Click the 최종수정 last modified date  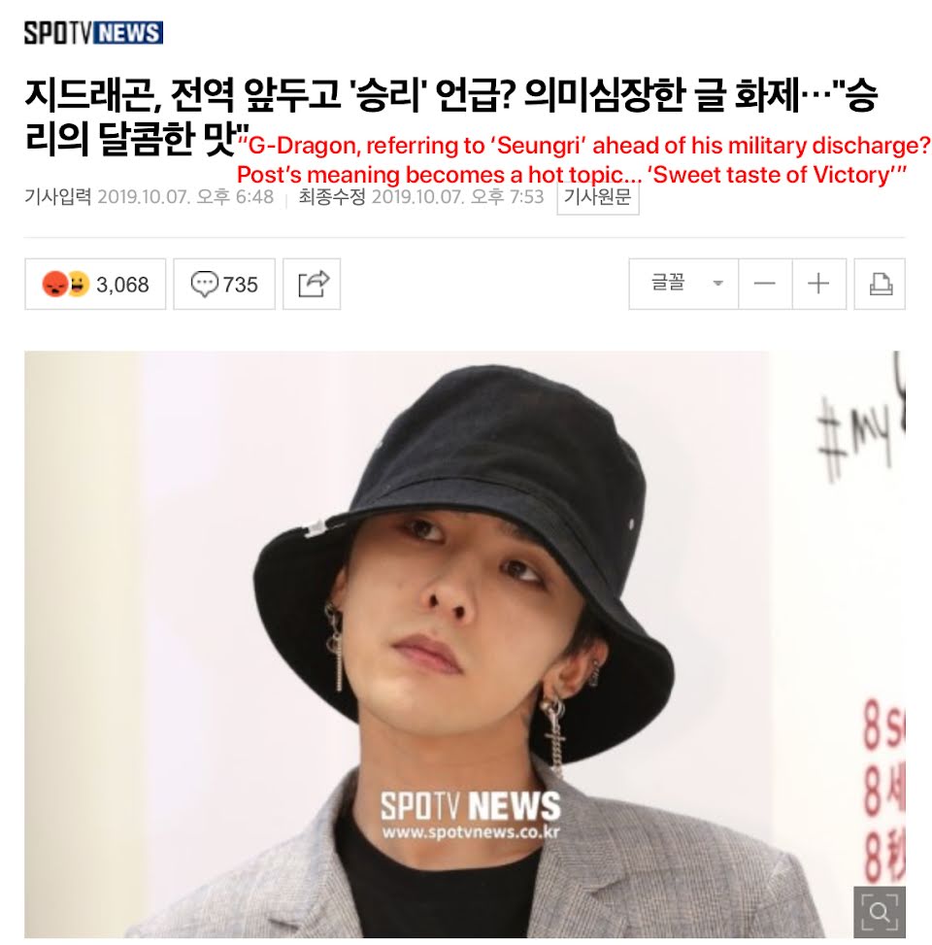point(421,196)
